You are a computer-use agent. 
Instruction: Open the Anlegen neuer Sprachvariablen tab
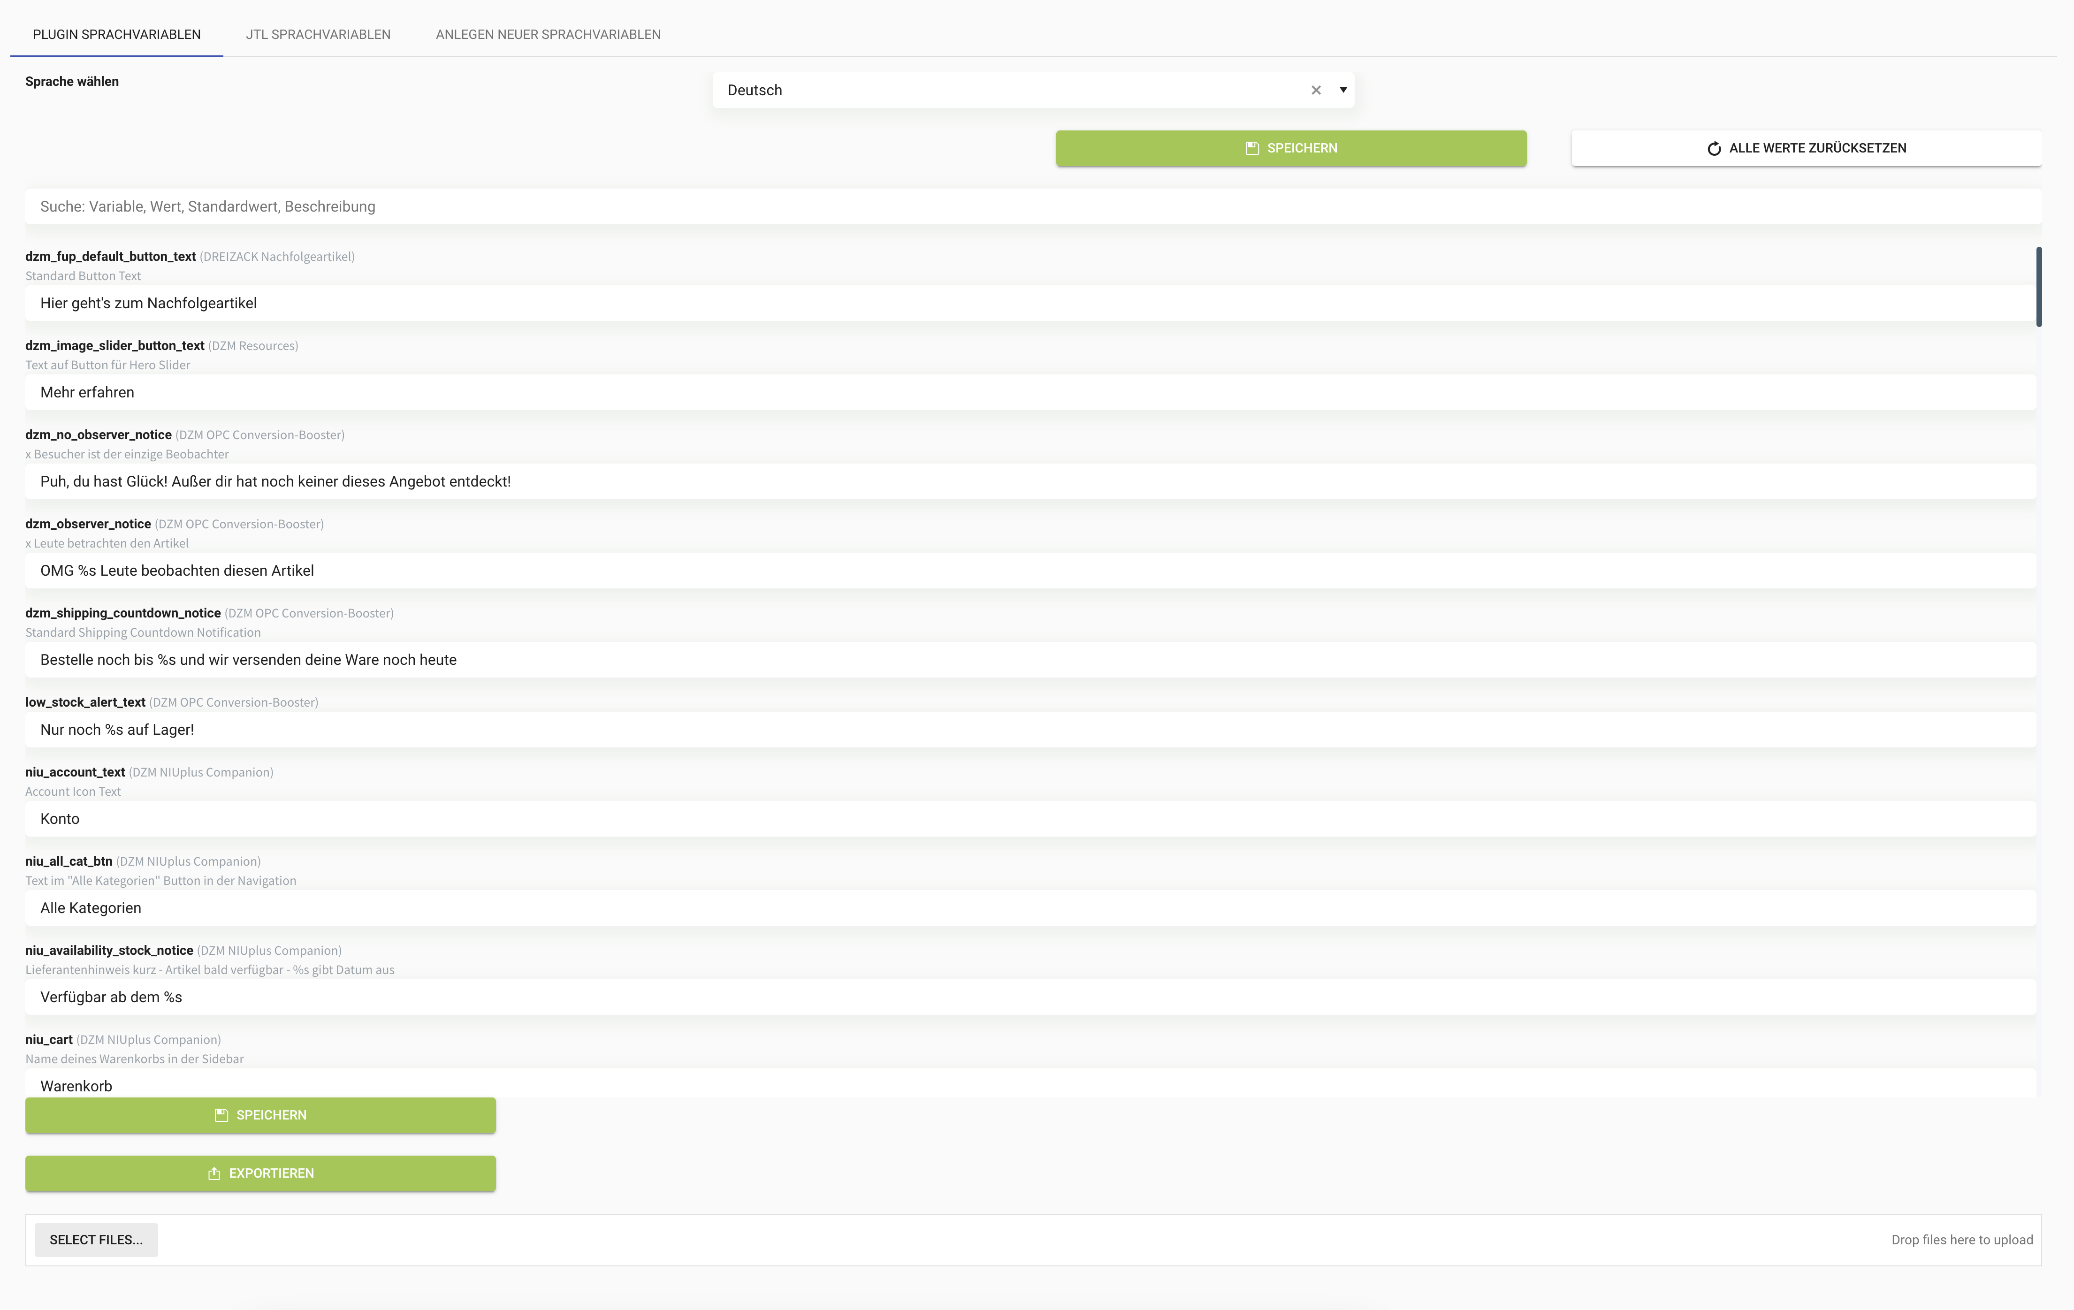(x=548, y=34)
